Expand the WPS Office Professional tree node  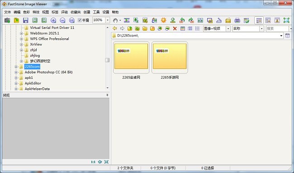coord(21,39)
